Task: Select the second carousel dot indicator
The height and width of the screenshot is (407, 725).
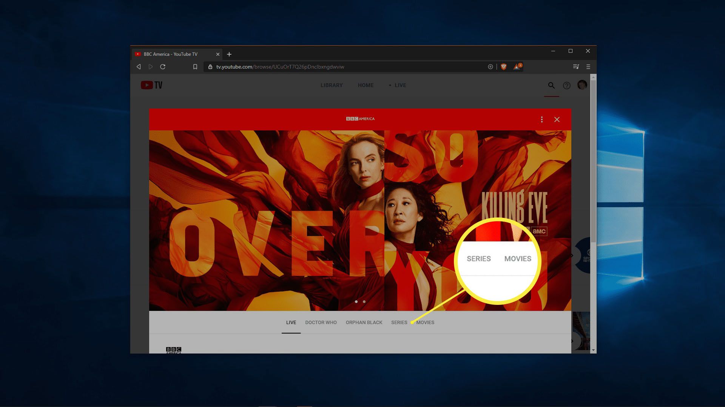Action: [364, 301]
